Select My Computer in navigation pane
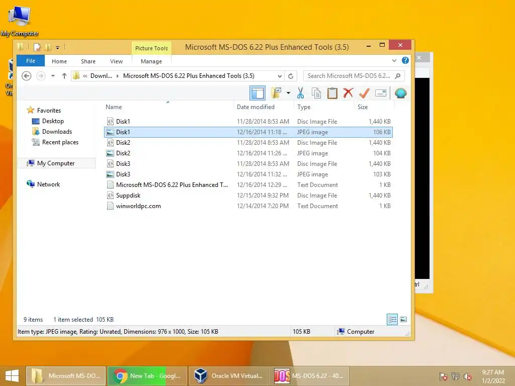 [x=55, y=163]
